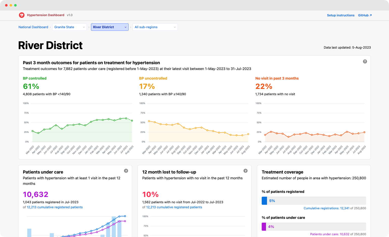Click the BP uncontrolled heading

tap(153, 78)
